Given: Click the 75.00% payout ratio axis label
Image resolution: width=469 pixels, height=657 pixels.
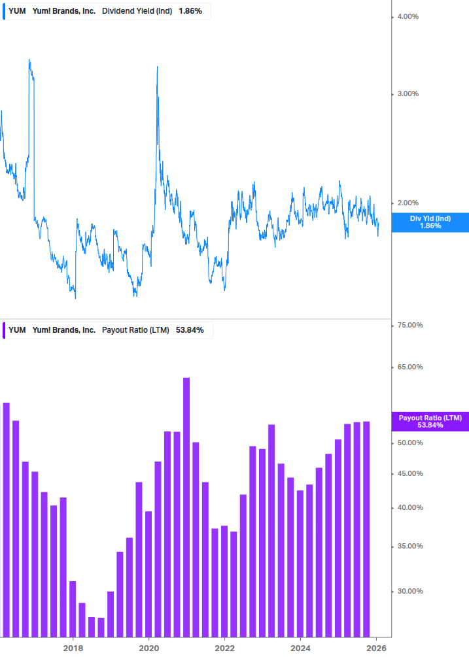Looking at the screenshot, I should [x=410, y=325].
